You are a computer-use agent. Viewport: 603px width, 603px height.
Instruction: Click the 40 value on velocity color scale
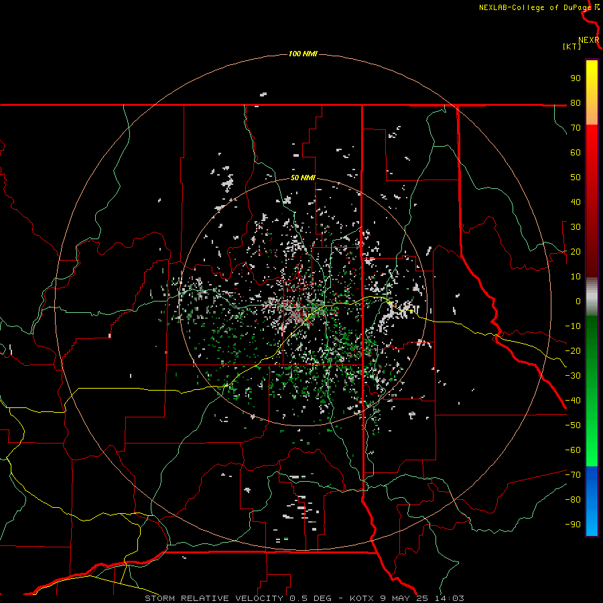point(576,202)
